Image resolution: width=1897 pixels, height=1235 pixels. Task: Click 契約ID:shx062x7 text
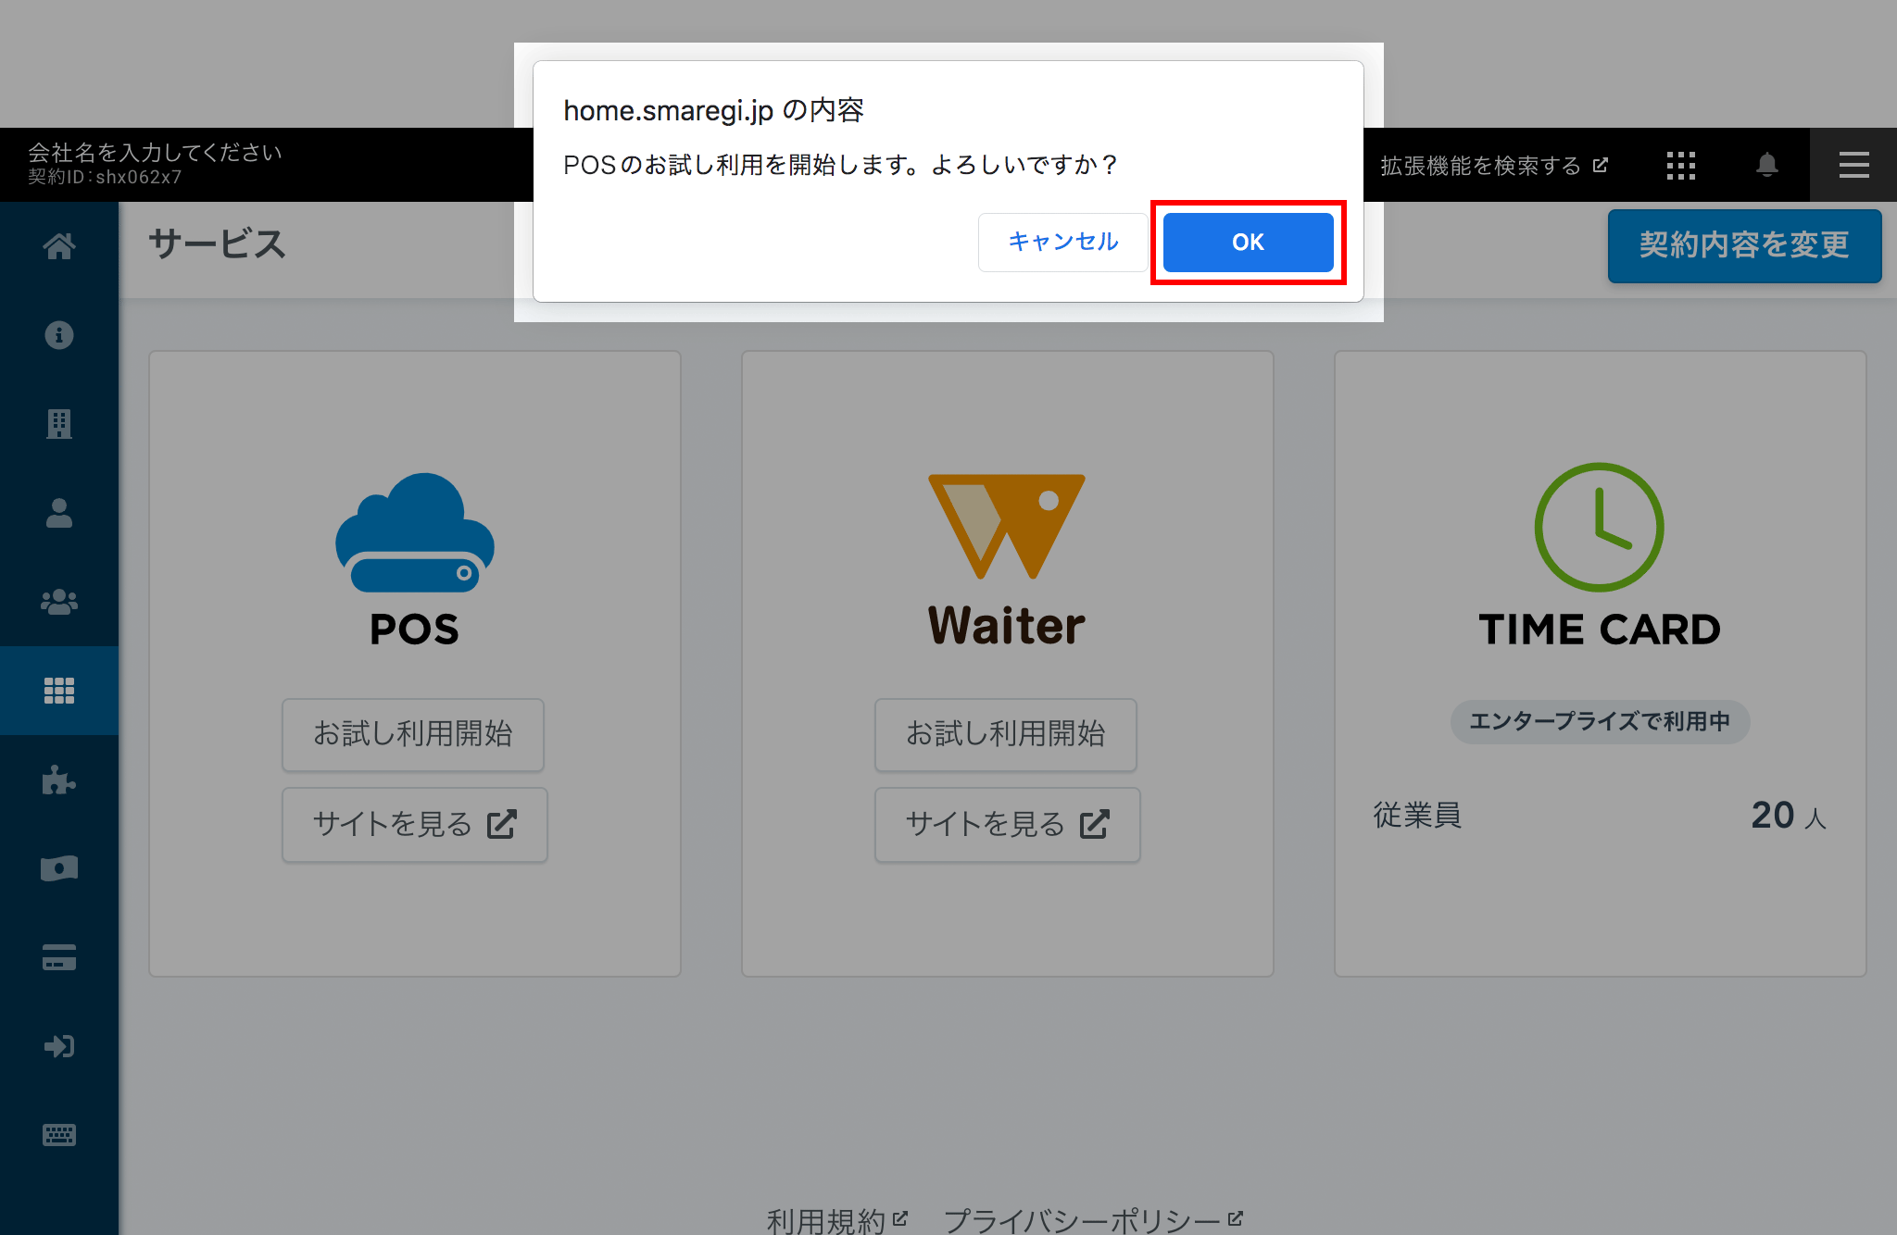105,177
